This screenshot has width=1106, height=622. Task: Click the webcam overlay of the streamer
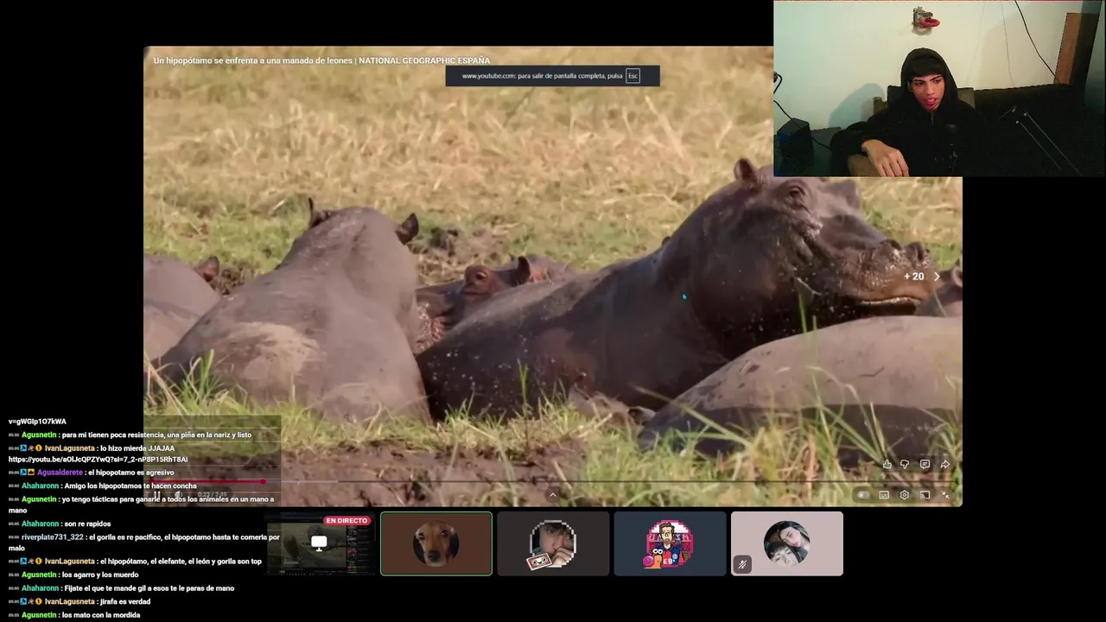click(939, 88)
